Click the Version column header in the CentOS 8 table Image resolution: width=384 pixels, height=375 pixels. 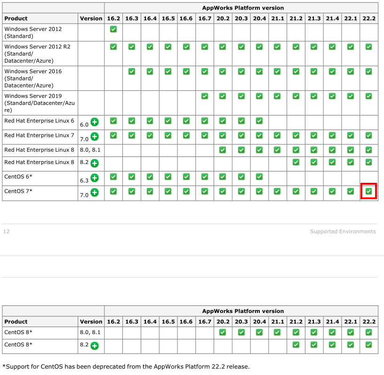pos(91,322)
